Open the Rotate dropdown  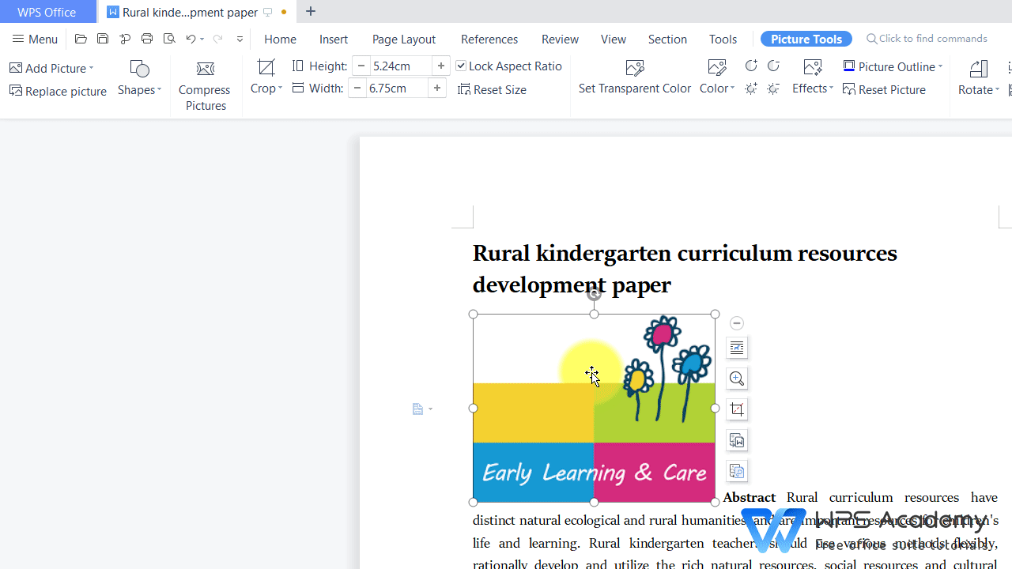coord(979,77)
